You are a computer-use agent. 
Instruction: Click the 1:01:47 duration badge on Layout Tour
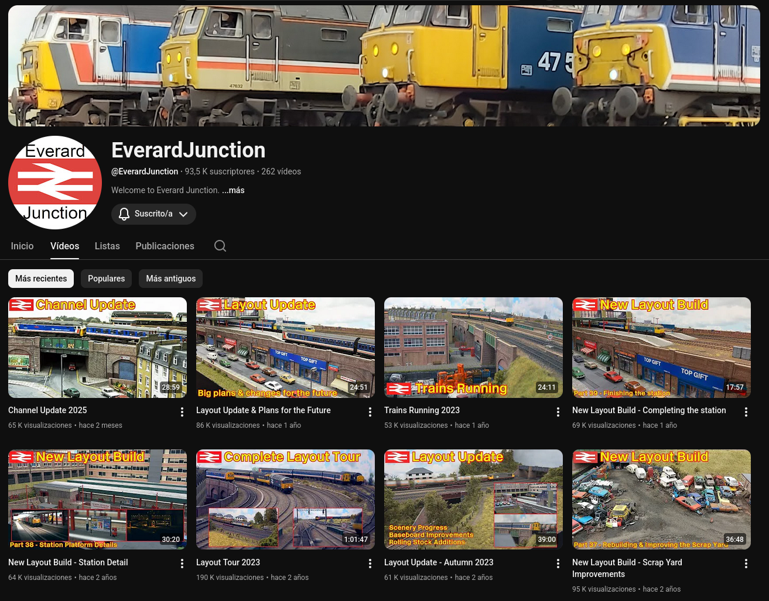click(356, 540)
